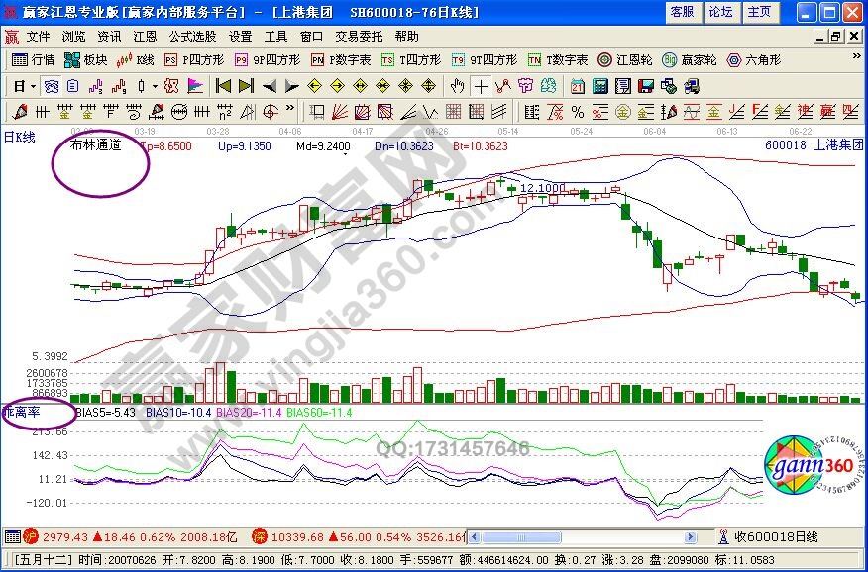The width and height of the screenshot is (868, 572).
Task: Open the calendar 21 icon
Action: tap(578, 86)
